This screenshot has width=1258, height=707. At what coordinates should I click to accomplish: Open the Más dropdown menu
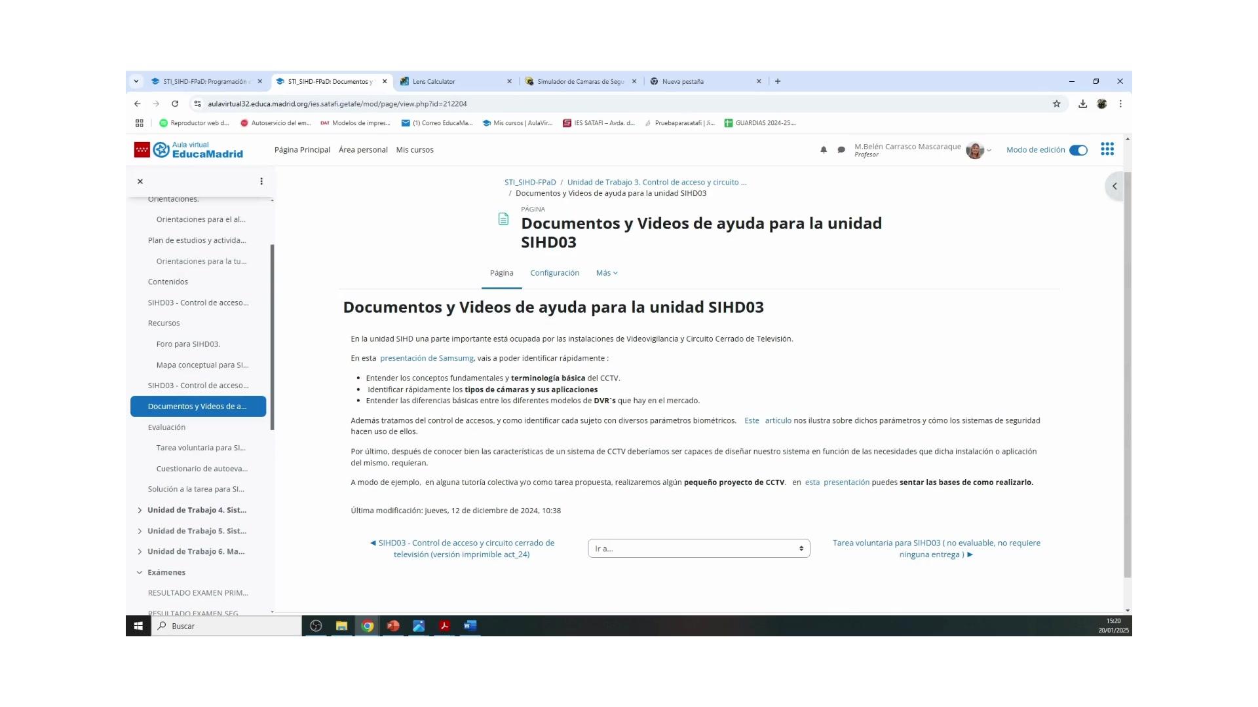click(607, 273)
